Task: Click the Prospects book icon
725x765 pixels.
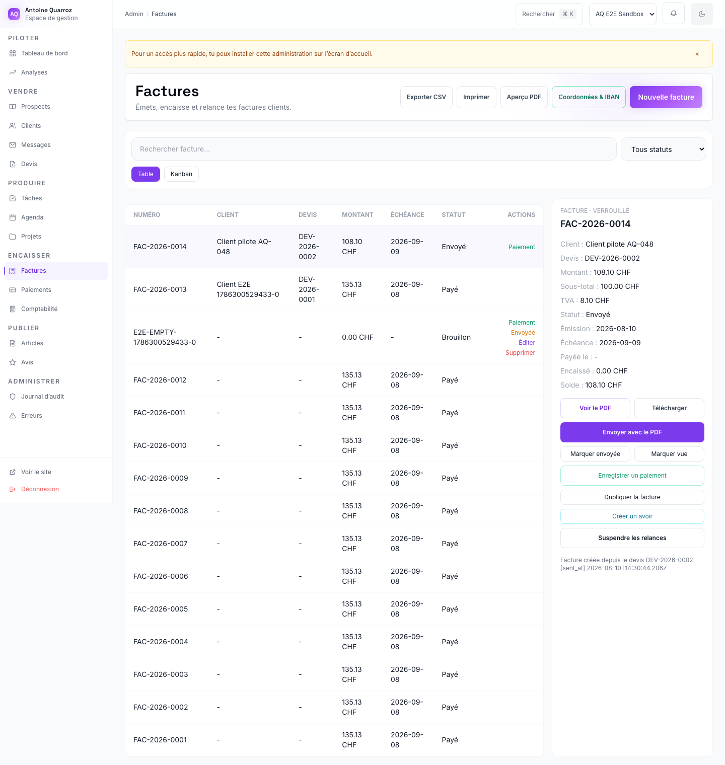Action: coord(13,107)
